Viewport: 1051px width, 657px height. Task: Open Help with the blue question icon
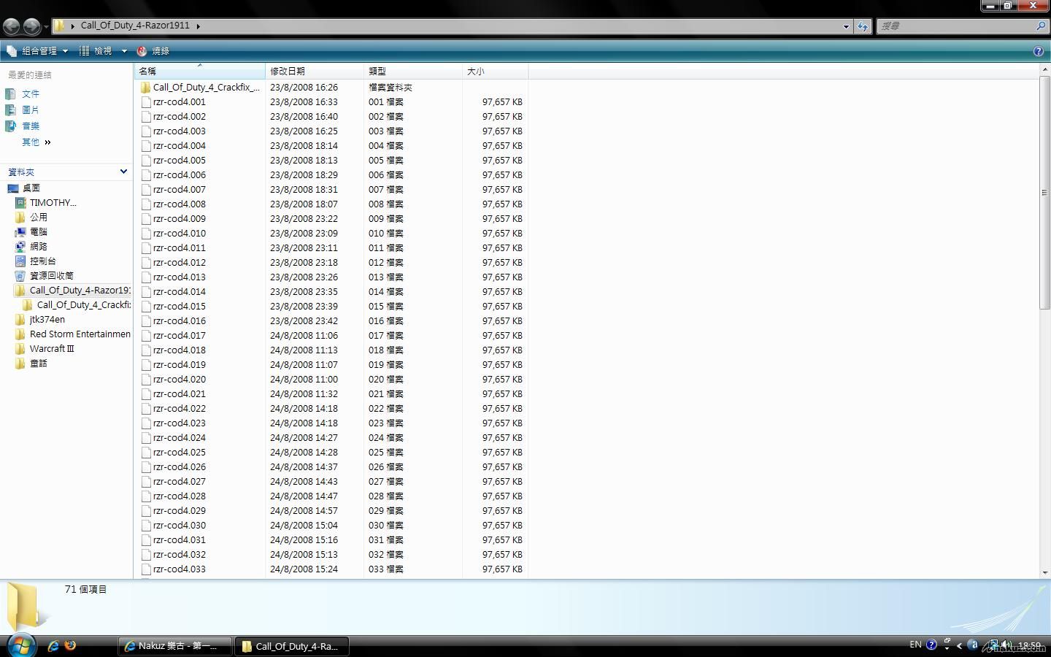1039,51
